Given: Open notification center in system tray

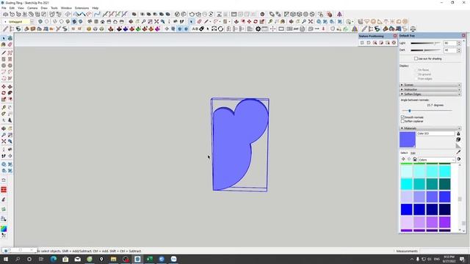Looking at the screenshot, I should point(462,259).
